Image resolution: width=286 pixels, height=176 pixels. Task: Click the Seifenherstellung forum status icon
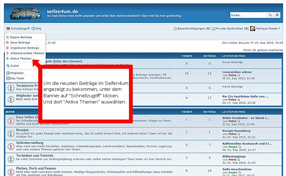pos(11,146)
